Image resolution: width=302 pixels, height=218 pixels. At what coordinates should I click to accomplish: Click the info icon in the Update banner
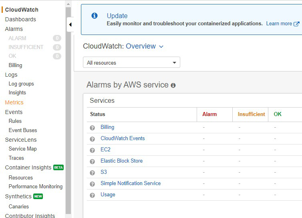point(95,16)
